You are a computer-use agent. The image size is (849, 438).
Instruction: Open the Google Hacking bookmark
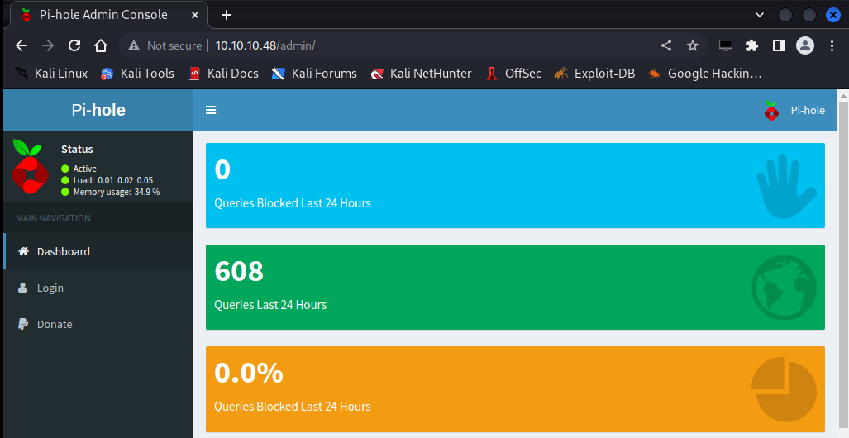(705, 73)
